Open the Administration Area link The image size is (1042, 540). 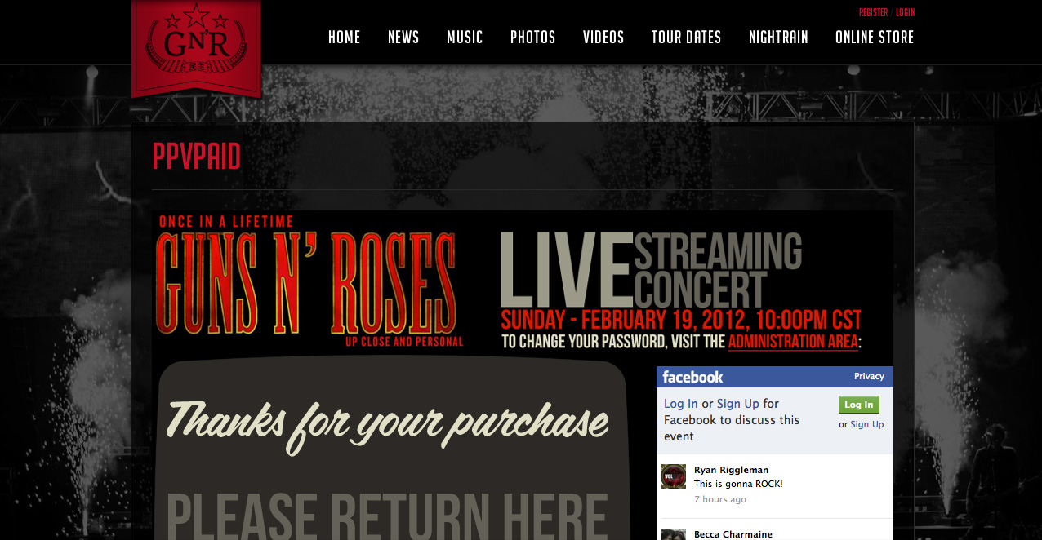coord(793,342)
